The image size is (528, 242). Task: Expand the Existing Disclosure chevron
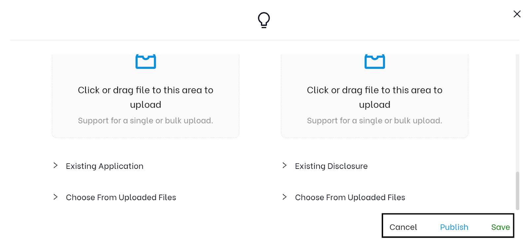[x=284, y=166]
